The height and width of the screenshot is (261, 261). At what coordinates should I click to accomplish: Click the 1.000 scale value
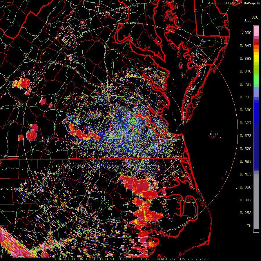(x=246, y=32)
